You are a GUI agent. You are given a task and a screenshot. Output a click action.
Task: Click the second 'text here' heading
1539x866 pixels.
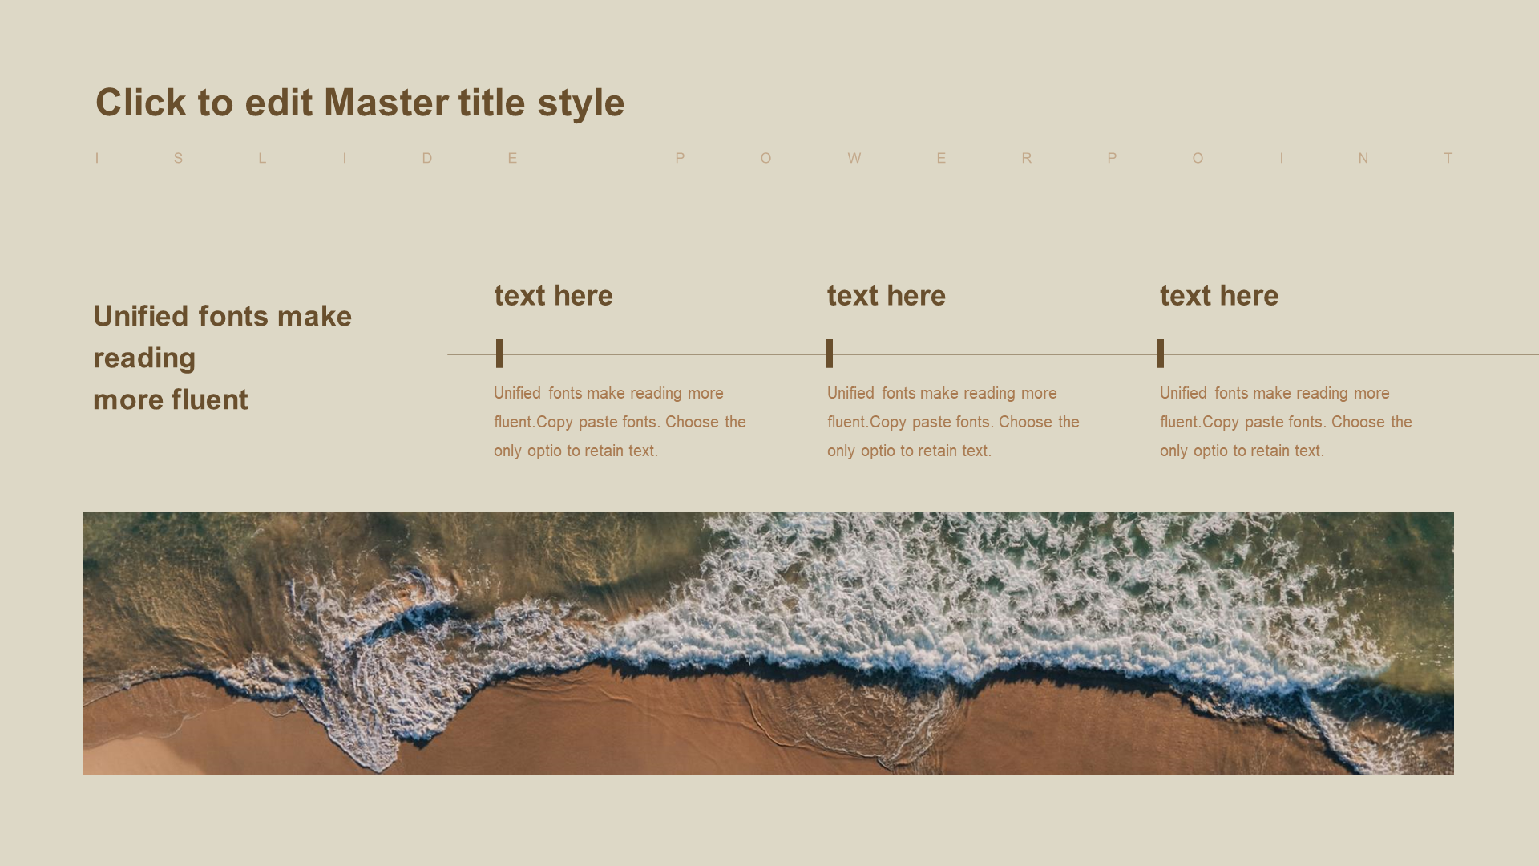(886, 295)
